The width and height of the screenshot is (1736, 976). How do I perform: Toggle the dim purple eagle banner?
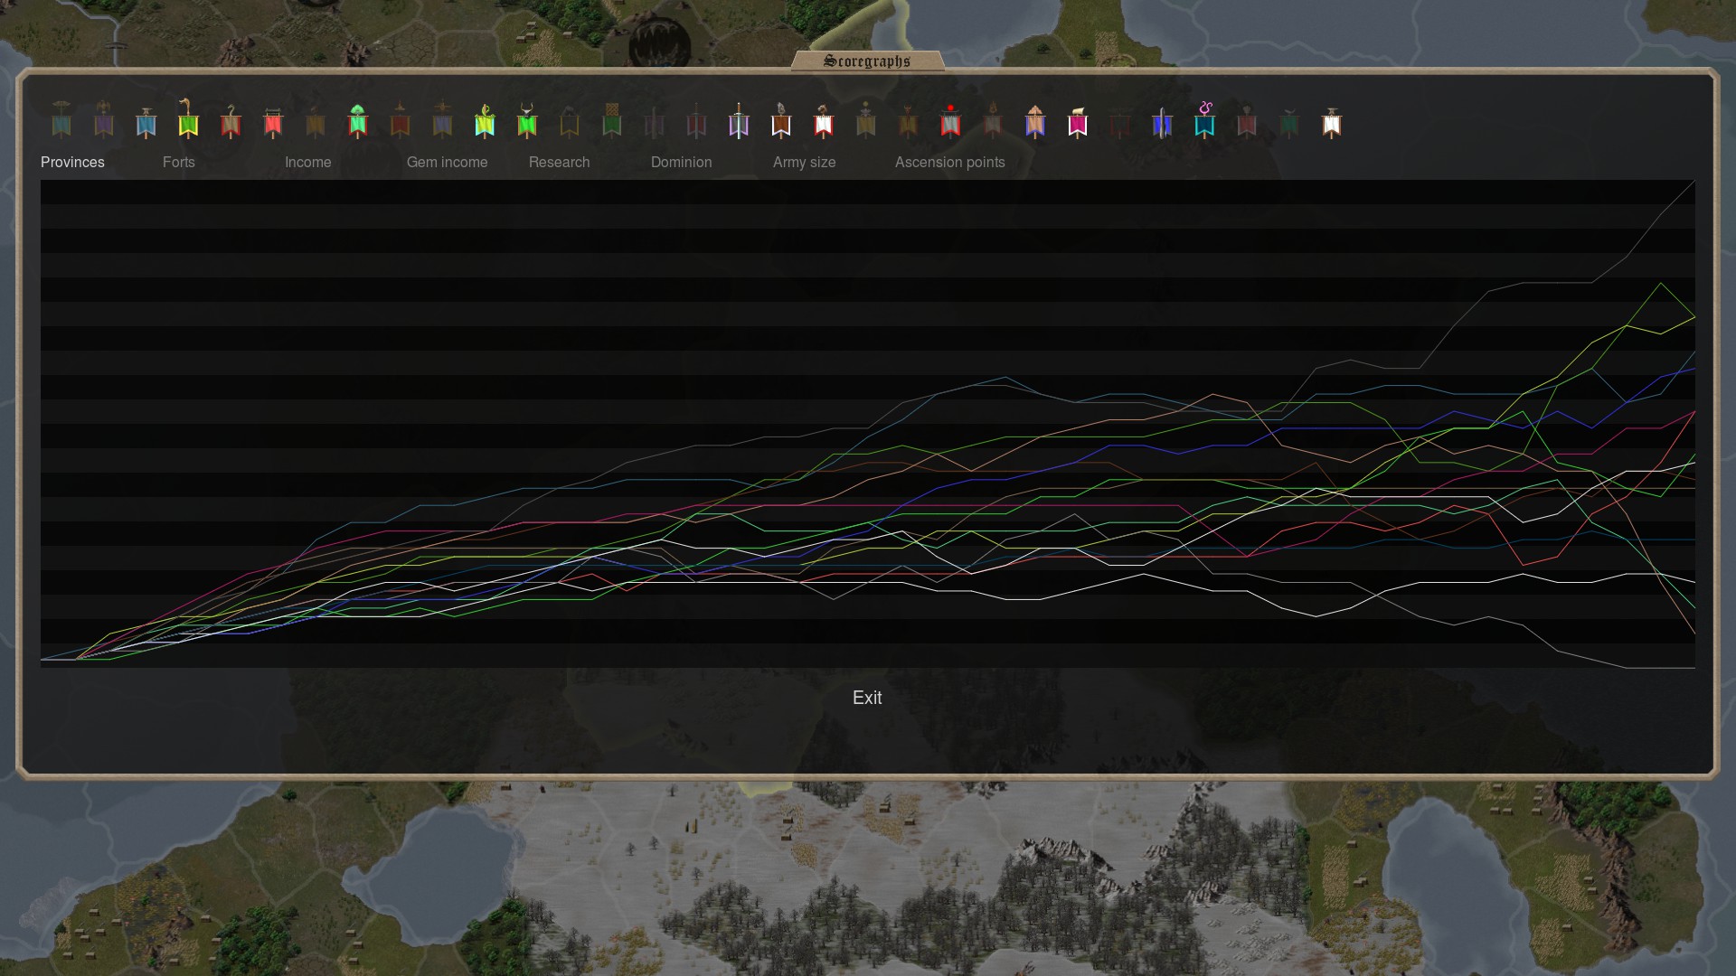click(x=104, y=120)
